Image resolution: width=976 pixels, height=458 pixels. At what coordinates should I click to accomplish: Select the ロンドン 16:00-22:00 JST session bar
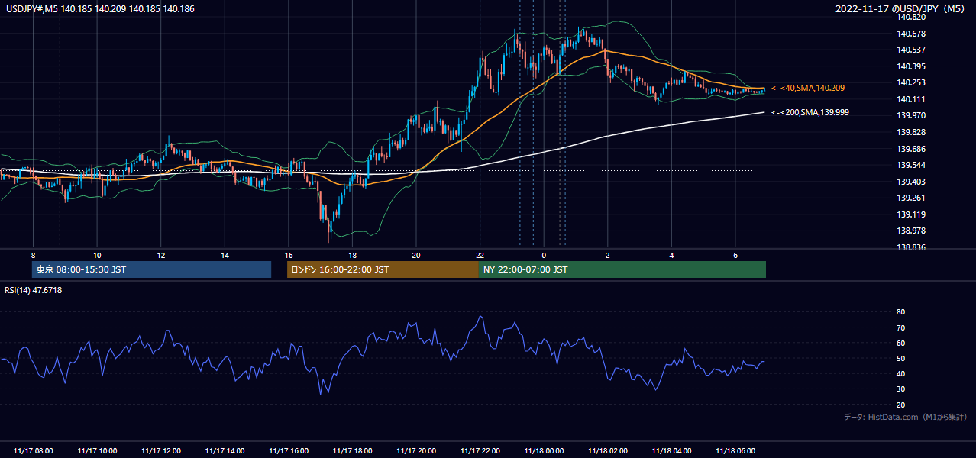click(383, 269)
